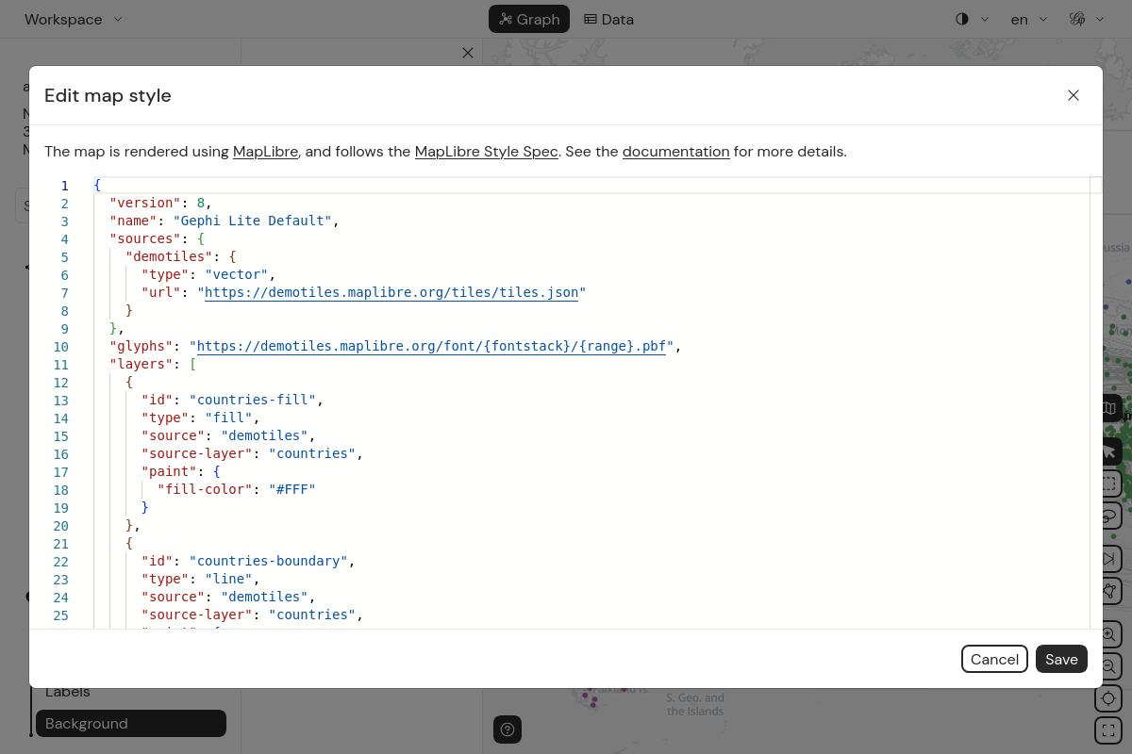
Task: Toggle fullscreen mode icon
Action: tap(1108, 730)
